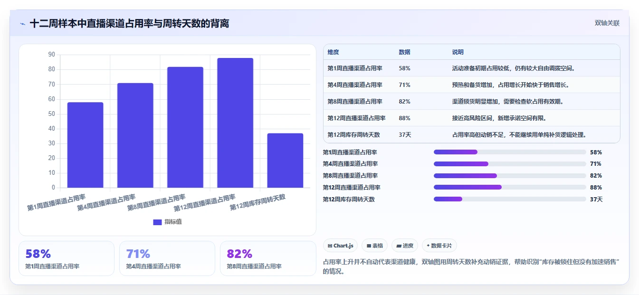Click the 第8周直播渠道占用率 progress bar
Viewport: 639px width, 295px height.
click(510, 176)
